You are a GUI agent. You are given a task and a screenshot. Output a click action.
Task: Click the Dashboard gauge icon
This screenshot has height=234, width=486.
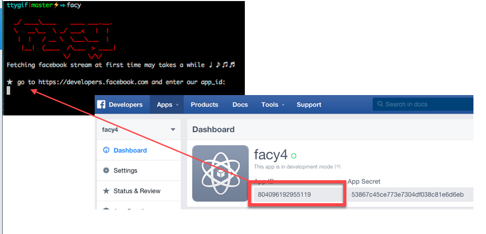[106, 150]
